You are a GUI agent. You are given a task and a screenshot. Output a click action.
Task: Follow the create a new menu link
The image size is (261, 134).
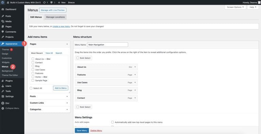(61, 26)
